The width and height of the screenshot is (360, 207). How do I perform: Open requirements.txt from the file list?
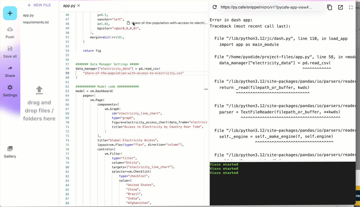coord(36,22)
